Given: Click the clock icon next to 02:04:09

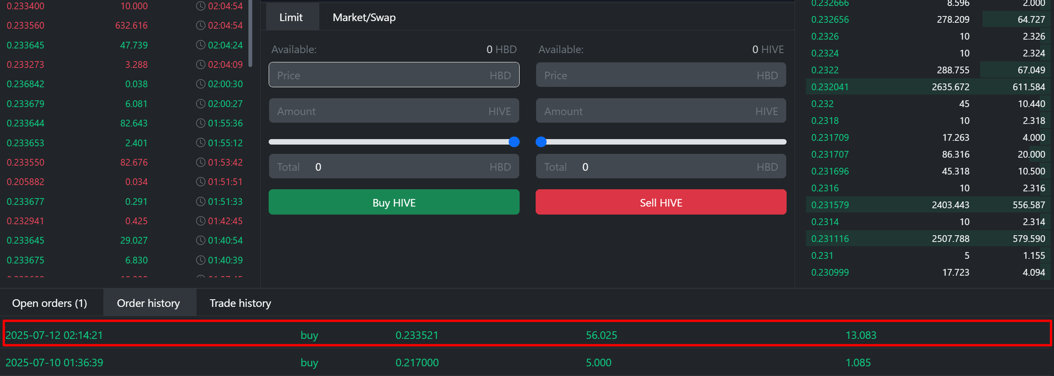Looking at the screenshot, I should [201, 64].
